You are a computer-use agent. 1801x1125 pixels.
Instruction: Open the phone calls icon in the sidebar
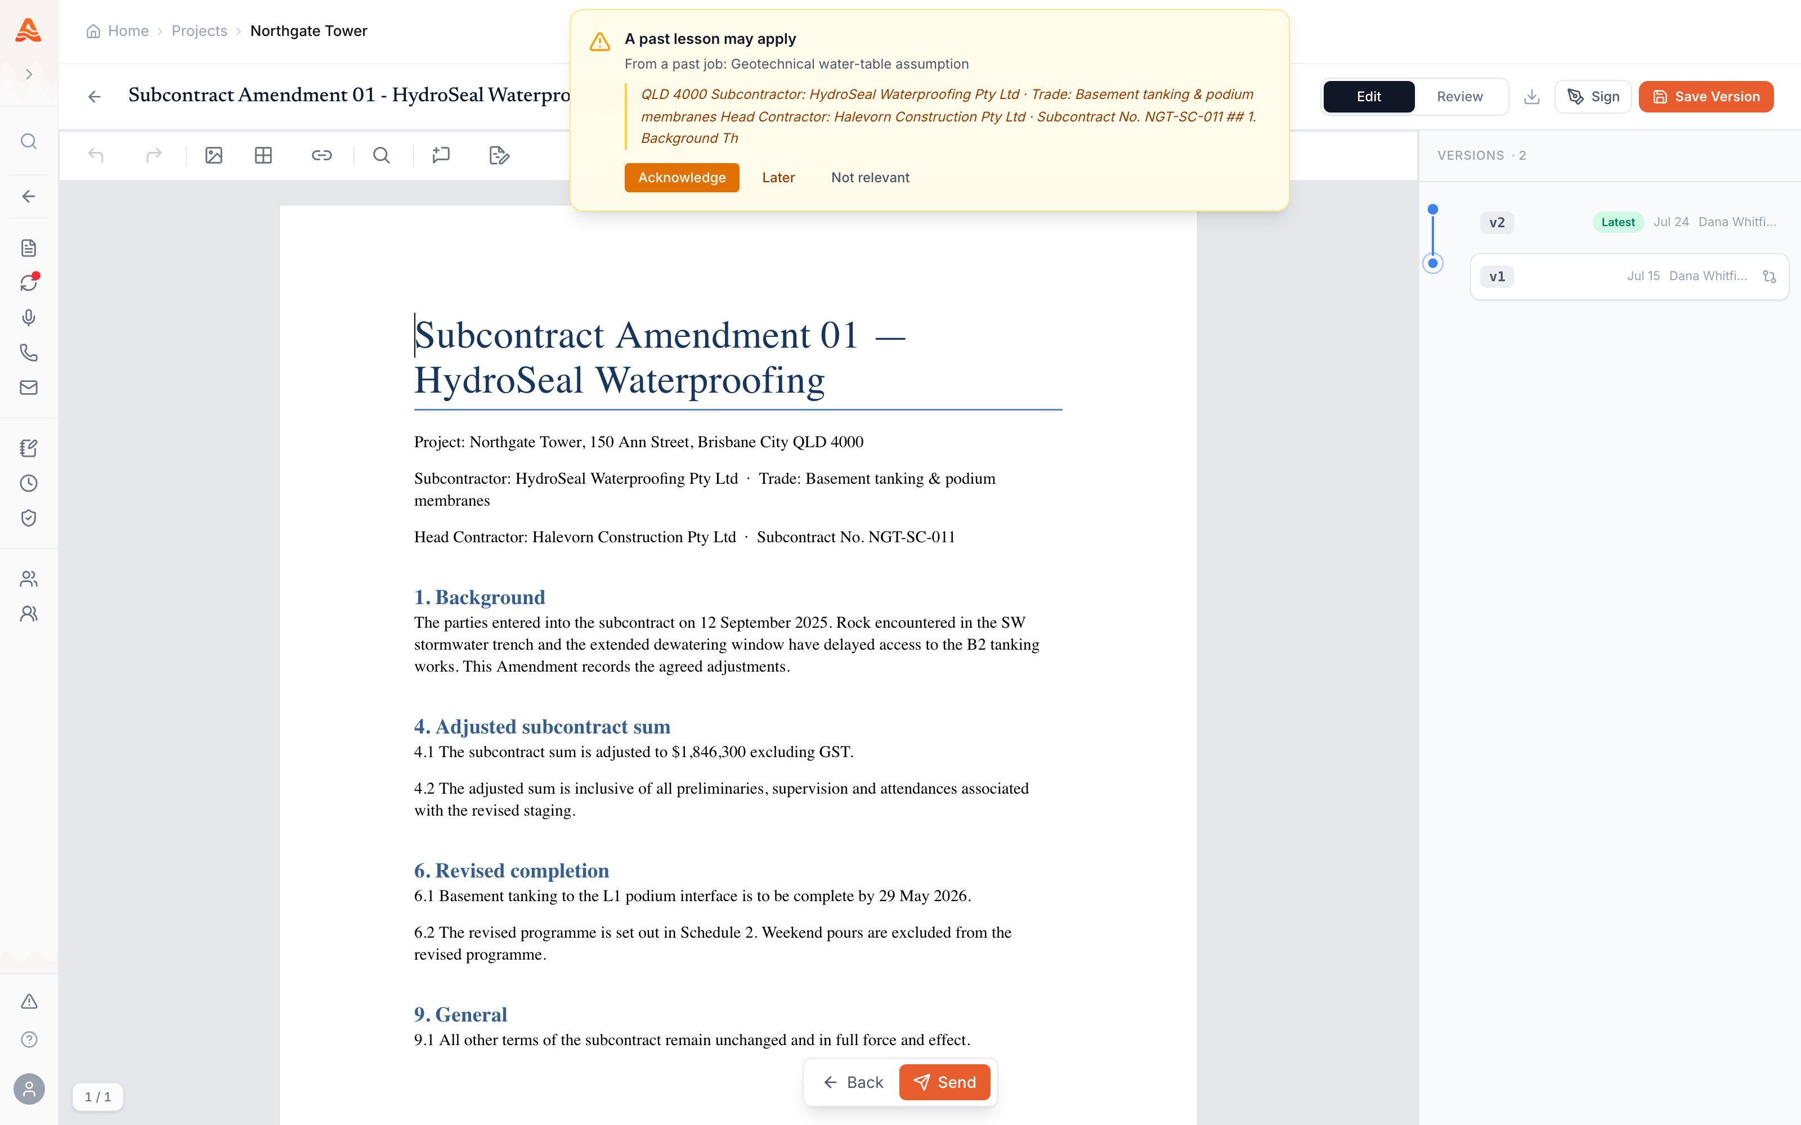pyautogui.click(x=29, y=353)
